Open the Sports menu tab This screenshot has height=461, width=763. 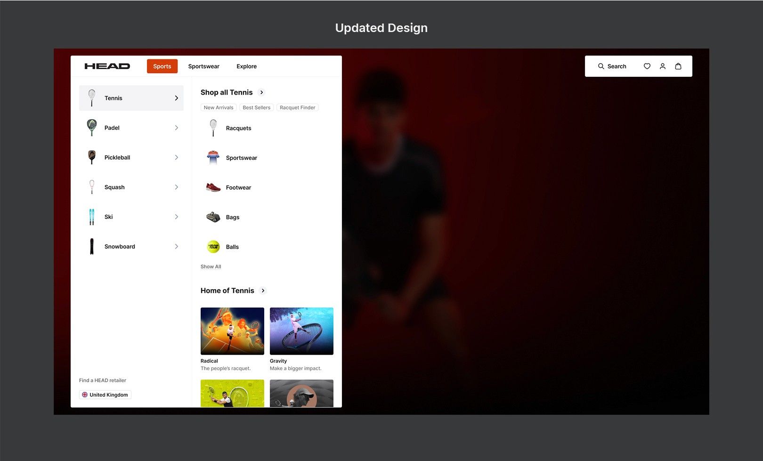click(162, 66)
